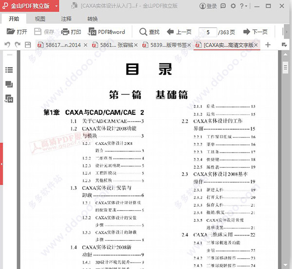Click the redo arrow icon
Viewport: 292px width, 269px height.
point(18,45)
